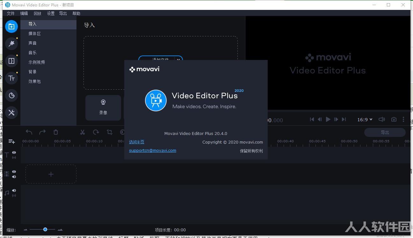
Task: Open the Import section icon in sidebar
Action: [11, 26]
